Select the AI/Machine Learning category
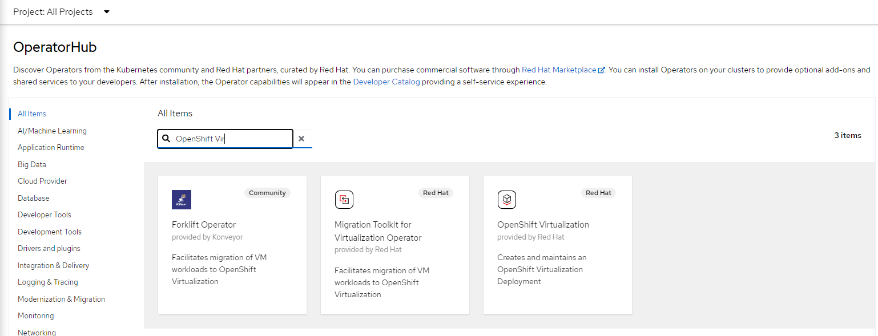This screenshot has width=878, height=336. 52,131
